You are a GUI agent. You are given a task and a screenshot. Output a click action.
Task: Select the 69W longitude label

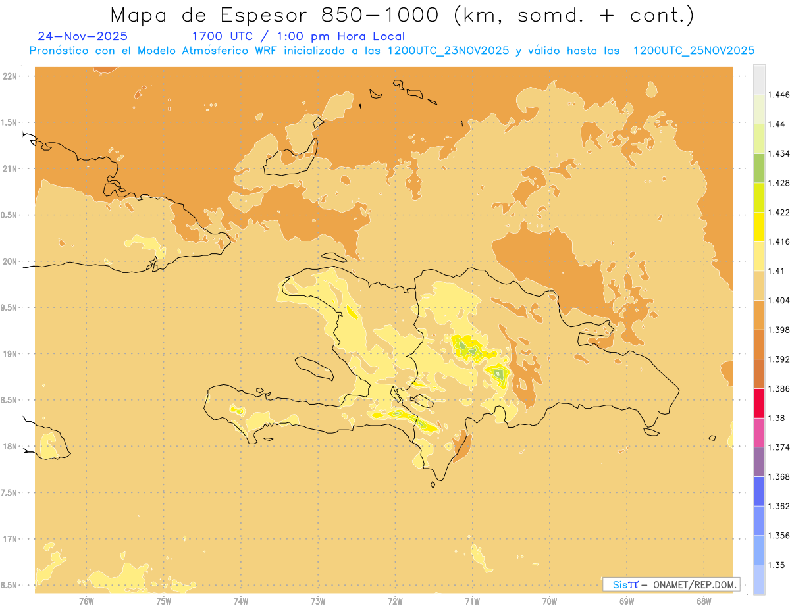626,602
